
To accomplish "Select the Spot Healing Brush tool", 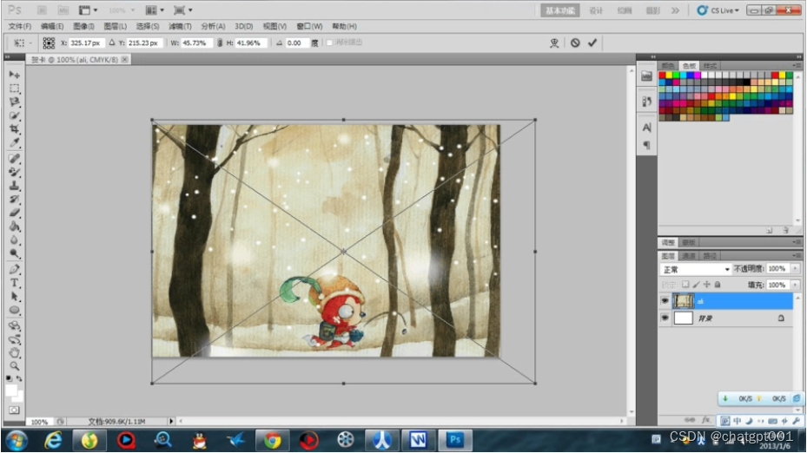I will (15, 159).
